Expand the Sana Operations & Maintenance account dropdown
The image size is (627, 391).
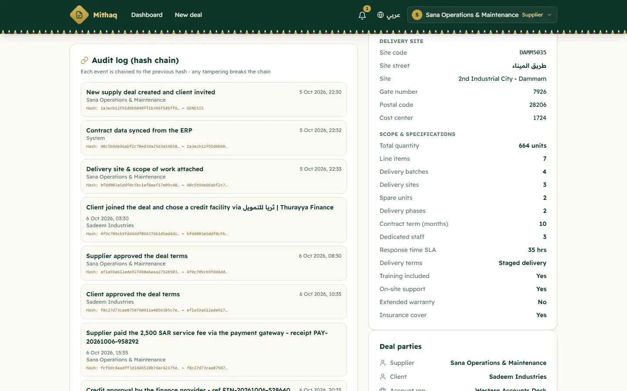pyautogui.click(x=482, y=15)
